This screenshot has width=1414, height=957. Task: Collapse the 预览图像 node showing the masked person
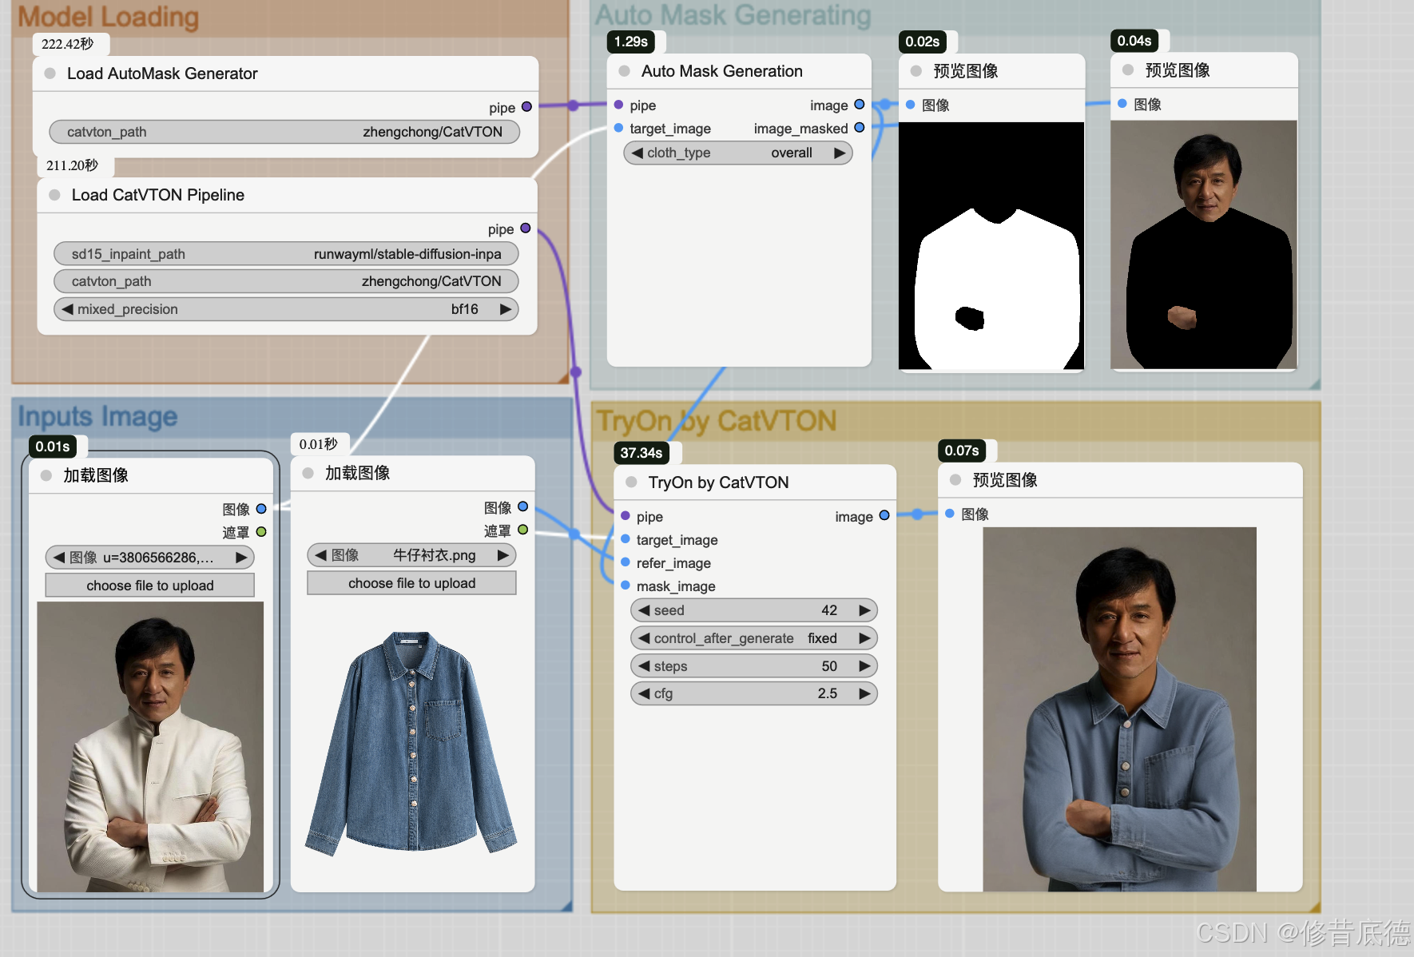1128,70
